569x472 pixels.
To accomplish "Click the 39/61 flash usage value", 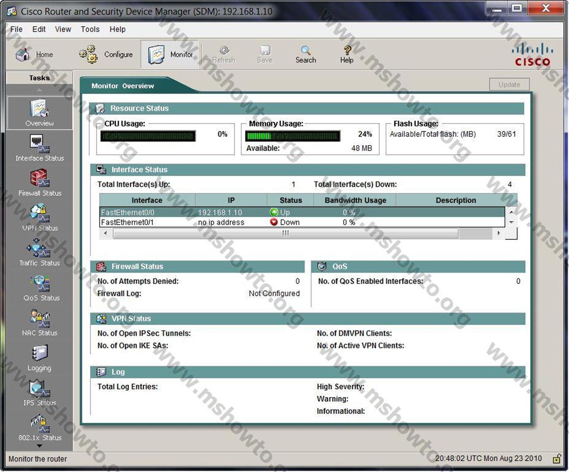I will pos(507,134).
